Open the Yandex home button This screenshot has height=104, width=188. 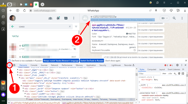[x=18, y=11]
